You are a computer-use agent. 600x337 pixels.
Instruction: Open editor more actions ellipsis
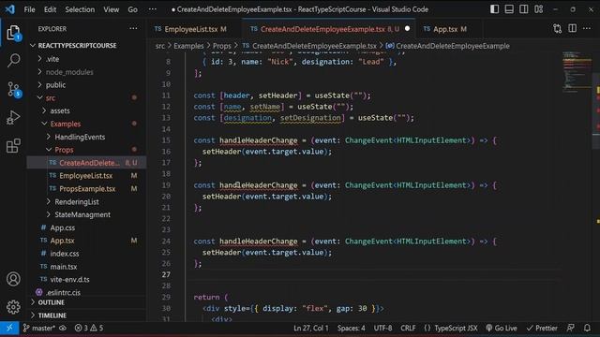587,29
